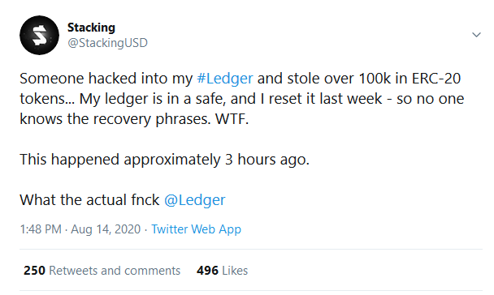494x295 pixels.
Task: Open the Stacking profile avatar
Action: [39, 35]
